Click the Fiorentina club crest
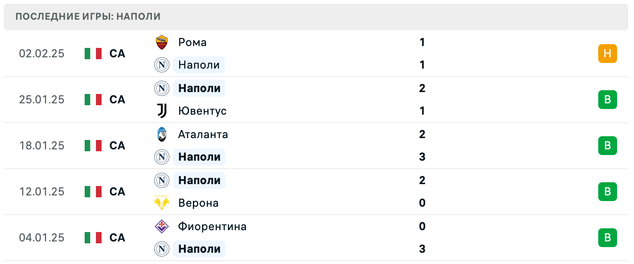 [x=162, y=226]
